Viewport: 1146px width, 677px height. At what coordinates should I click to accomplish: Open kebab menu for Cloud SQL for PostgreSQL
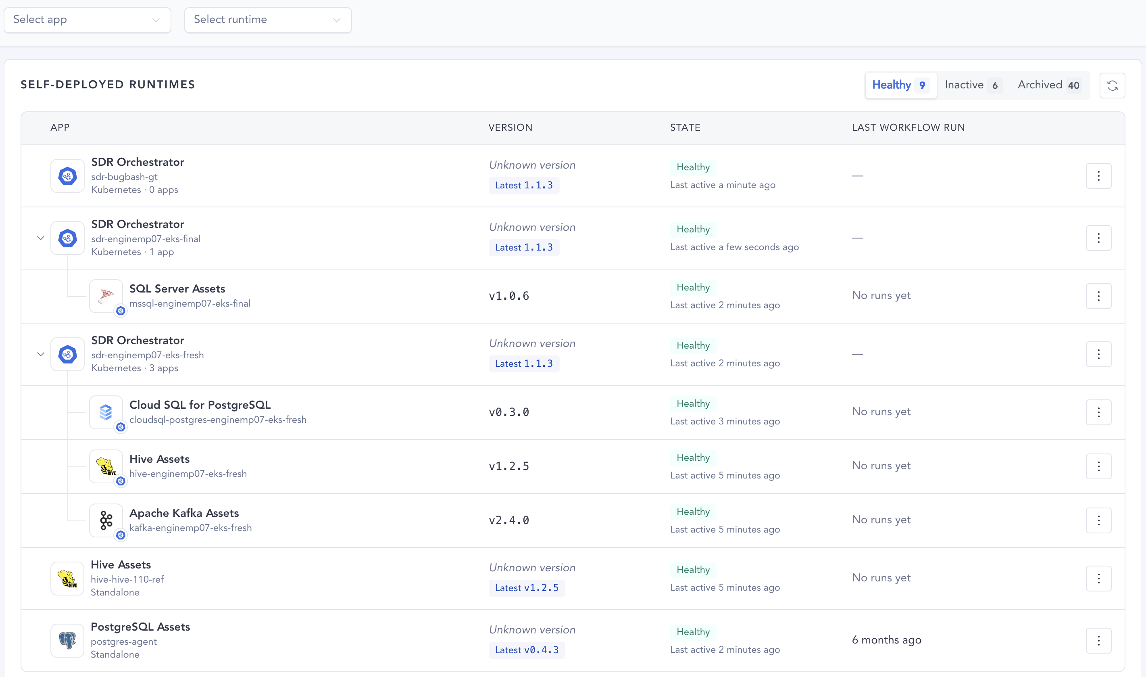click(x=1098, y=412)
